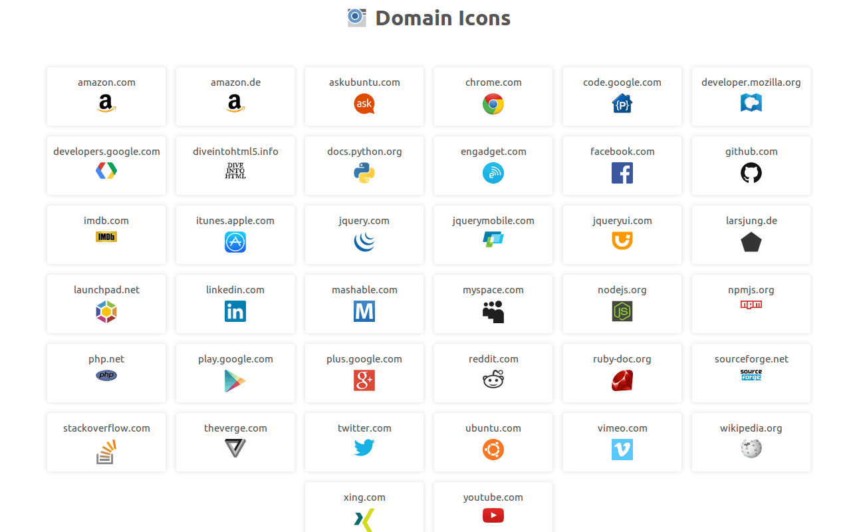Click the Facebook logo icon
Viewport: 851px width, 532px height.
point(622,173)
